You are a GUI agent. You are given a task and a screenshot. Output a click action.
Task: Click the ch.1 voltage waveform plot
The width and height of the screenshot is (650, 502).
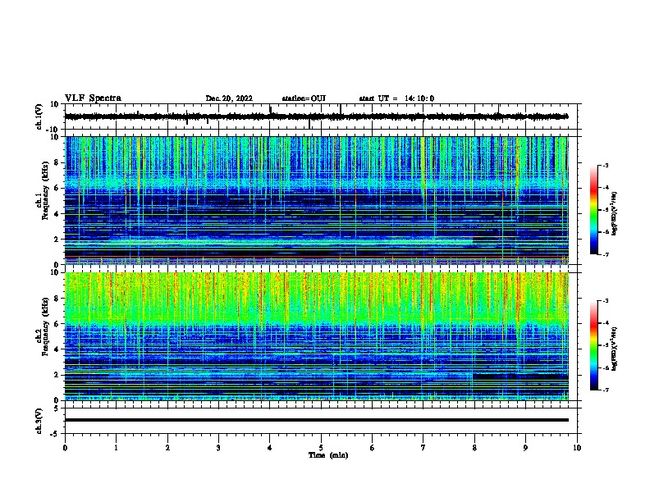click(x=317, y=116)
